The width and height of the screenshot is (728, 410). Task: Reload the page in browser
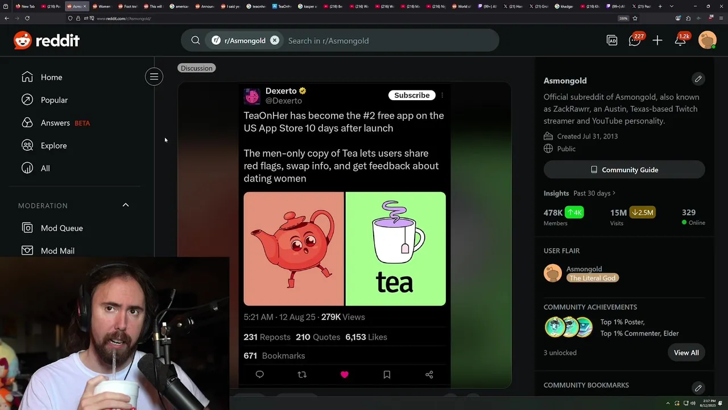pyautogui.click(x=27, y=18)
